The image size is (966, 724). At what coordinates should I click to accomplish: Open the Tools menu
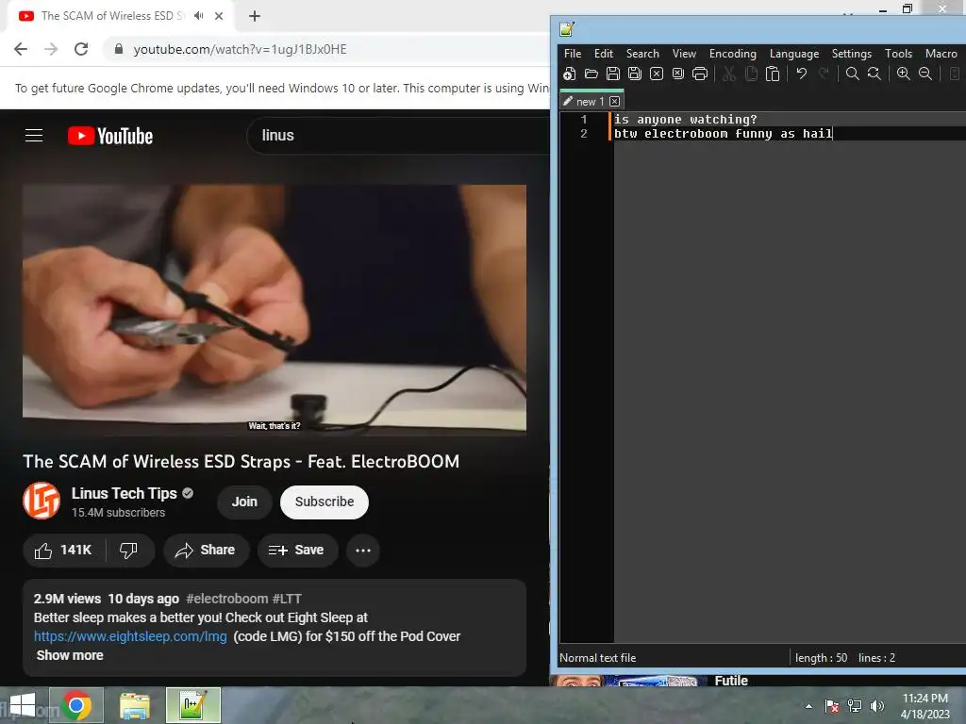[x=898, y=54]
